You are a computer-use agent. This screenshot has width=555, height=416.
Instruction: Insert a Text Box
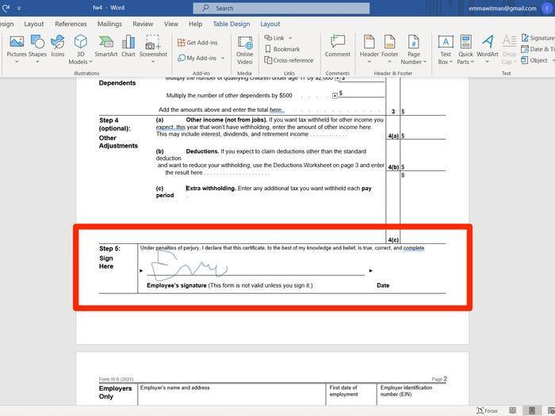coord(446,49)
